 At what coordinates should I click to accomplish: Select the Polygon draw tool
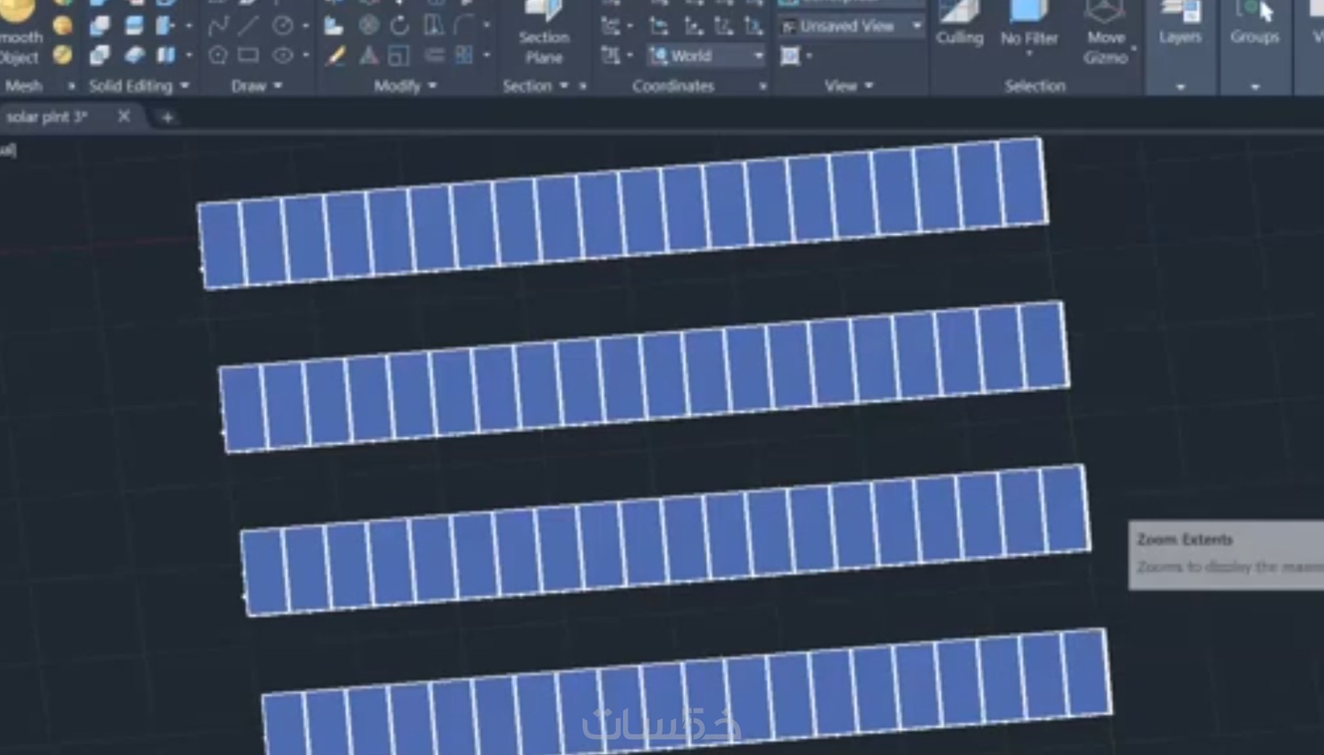(x=219, y=55)
